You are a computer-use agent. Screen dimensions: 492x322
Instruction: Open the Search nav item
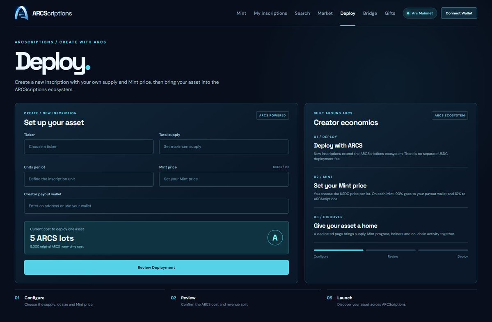pos(302,13)
